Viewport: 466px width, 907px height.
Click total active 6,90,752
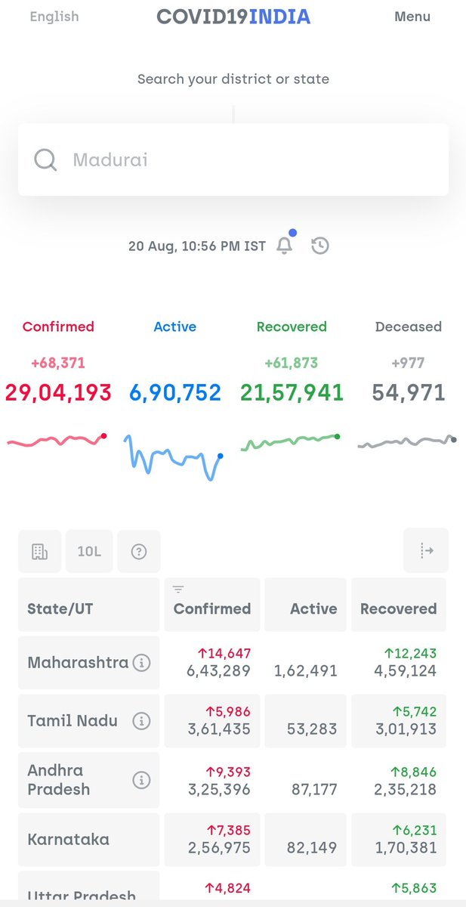174,392
